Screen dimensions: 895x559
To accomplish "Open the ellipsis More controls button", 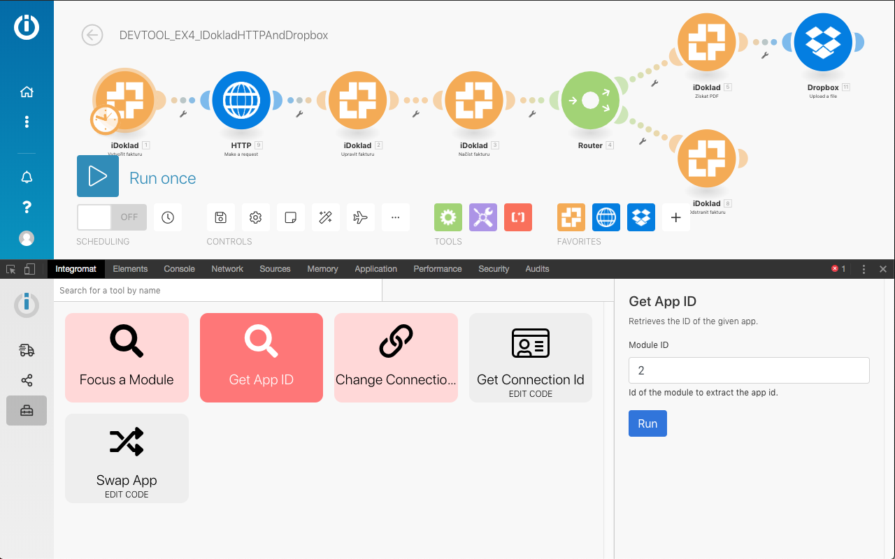I will [396, 217].
